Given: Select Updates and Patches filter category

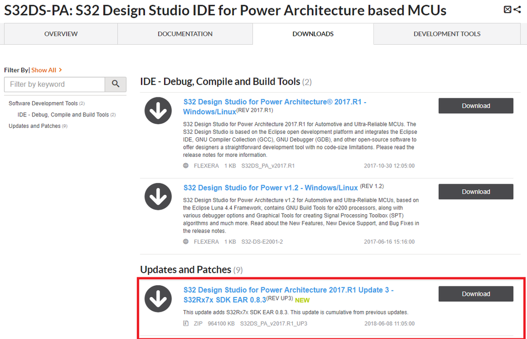Looking at the screenshot, I should click(x=35, y=126).
